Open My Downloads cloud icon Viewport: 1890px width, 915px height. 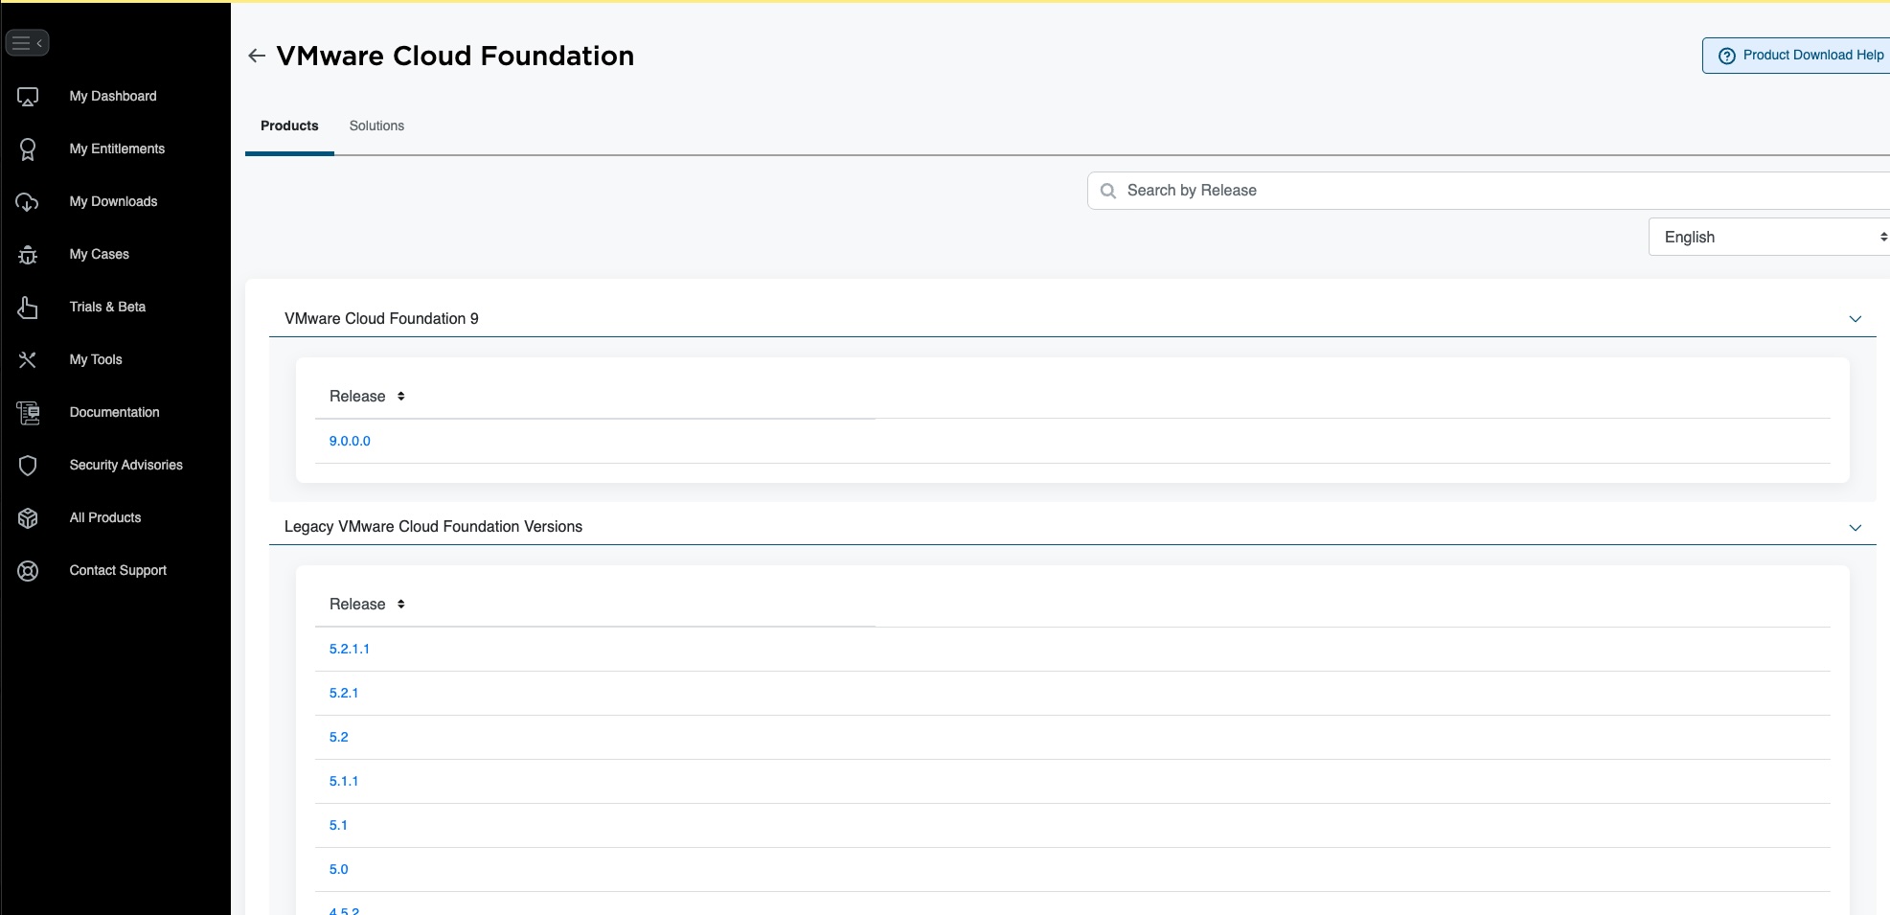[28, 202]
